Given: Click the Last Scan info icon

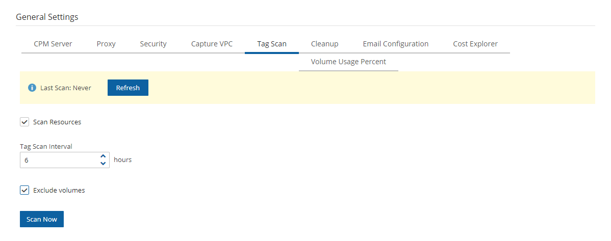Looking at the screenshot, I should [x=32, y=88].
